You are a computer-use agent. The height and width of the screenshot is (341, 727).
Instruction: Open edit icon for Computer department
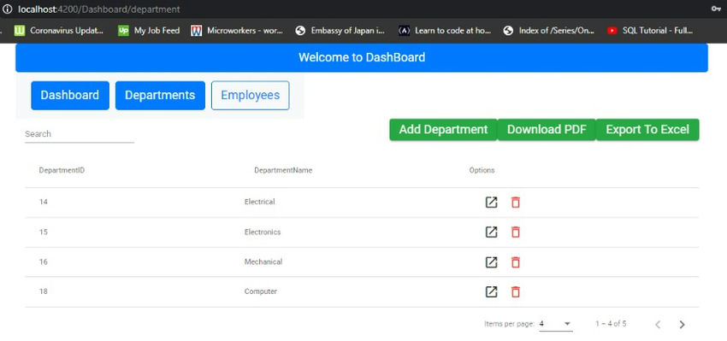click(x=491, y=292)
